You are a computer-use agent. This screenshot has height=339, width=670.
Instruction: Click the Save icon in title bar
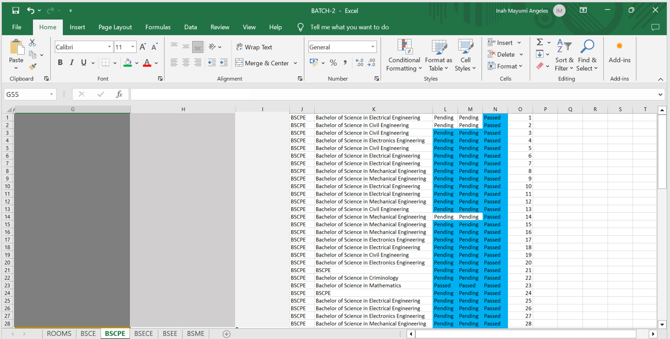pos(15,10)
